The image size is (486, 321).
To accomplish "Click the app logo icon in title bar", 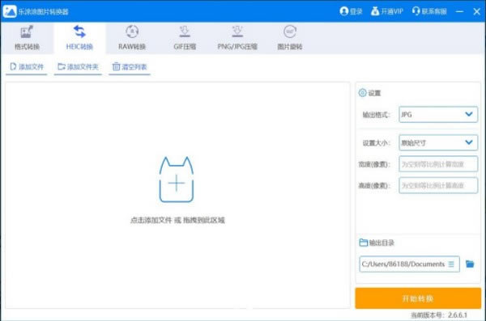I will (10, 11).
